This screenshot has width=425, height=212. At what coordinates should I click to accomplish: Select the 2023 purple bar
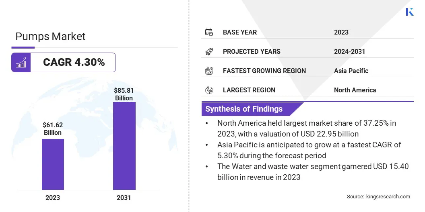pyautogui.click(x=53, y=164)
